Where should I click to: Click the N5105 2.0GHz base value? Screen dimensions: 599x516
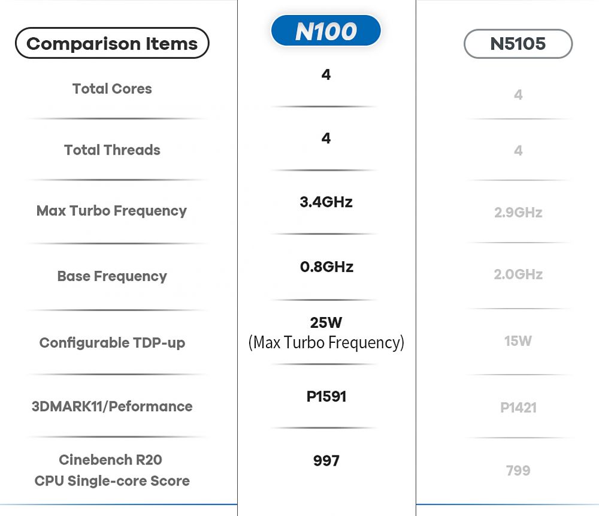pos(518,274)
